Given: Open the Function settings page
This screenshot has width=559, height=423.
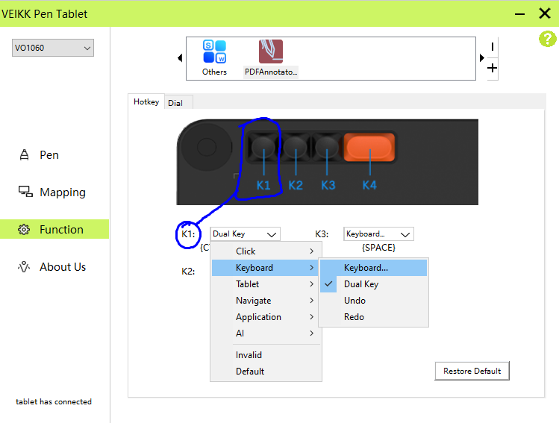Looking at the screenshot, I should (54, 229).
